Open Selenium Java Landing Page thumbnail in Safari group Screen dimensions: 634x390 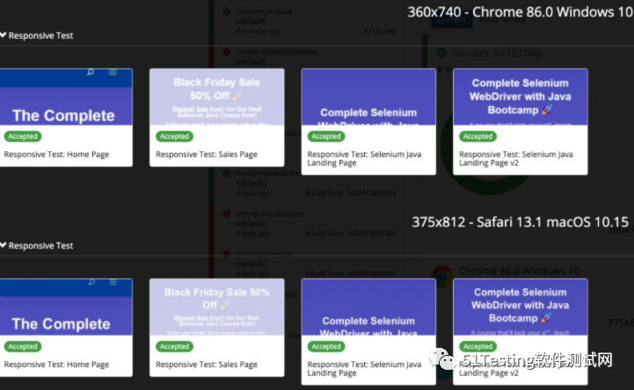click(368, 307)
